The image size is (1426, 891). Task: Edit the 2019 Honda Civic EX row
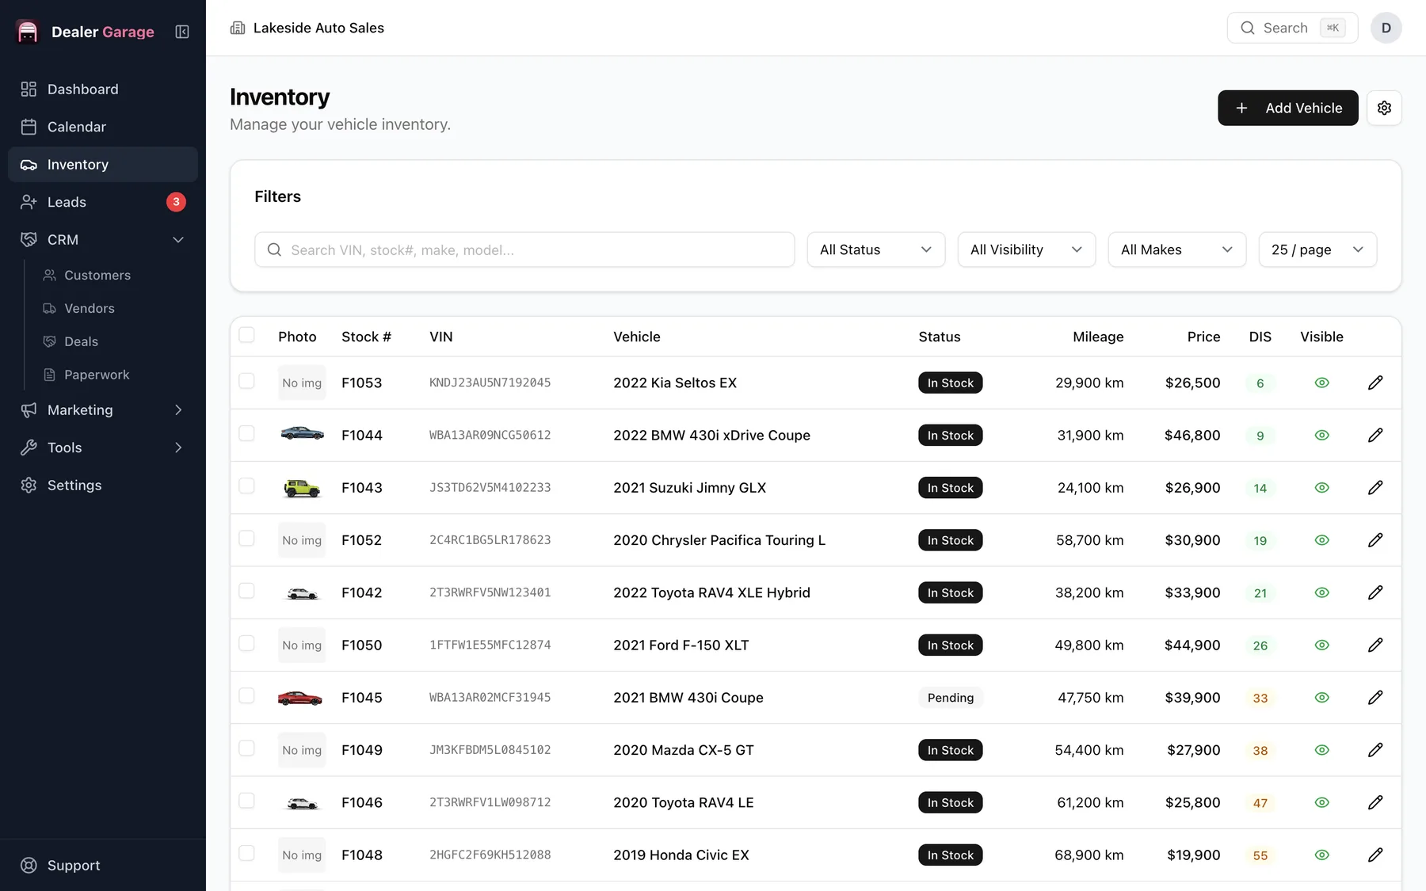click(x=1375, y=855)
